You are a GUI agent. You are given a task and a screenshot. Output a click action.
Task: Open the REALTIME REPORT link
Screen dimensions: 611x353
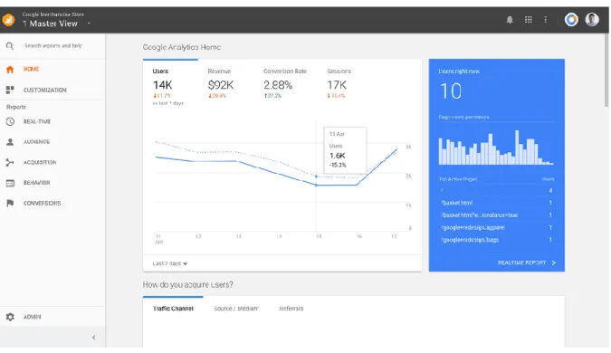pyautogui.click(x=521, y=263)
